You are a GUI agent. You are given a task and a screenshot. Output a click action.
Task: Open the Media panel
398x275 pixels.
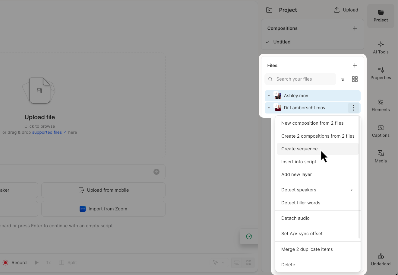click(x=381, y=156)
